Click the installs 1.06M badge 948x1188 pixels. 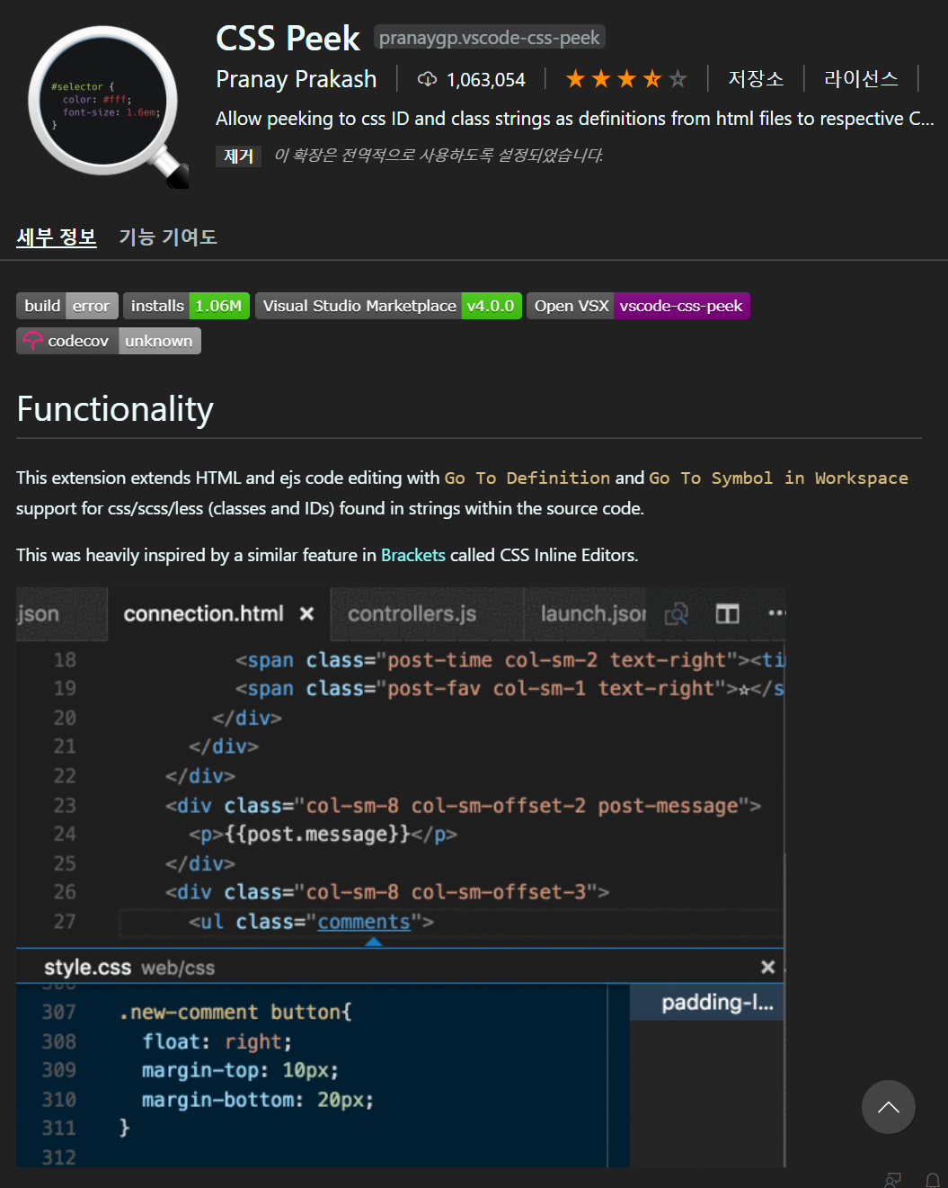coord(186,306)
